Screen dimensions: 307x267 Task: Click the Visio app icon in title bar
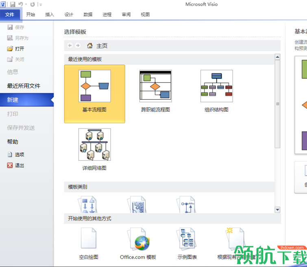(3, 4)
